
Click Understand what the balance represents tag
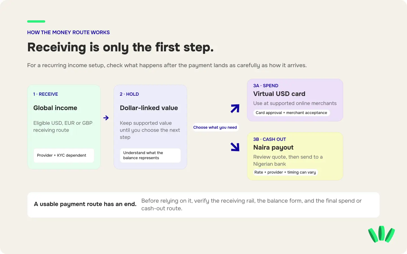(x=150, y=156)
